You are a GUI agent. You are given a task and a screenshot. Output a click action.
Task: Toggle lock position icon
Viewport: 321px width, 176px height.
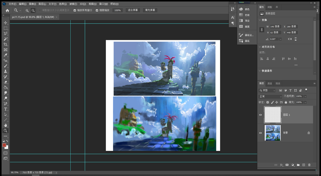pos(277,102)
